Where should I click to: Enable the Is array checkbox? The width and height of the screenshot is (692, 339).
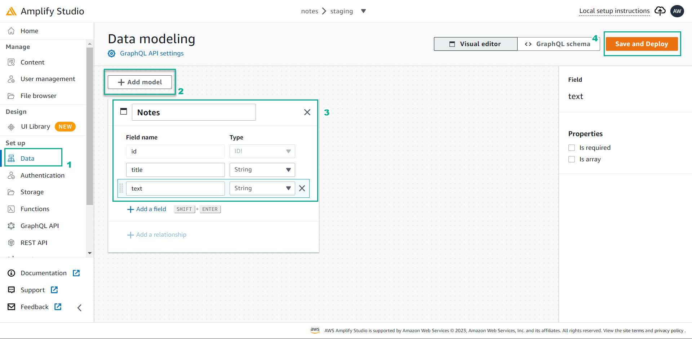tap(572, 159)
